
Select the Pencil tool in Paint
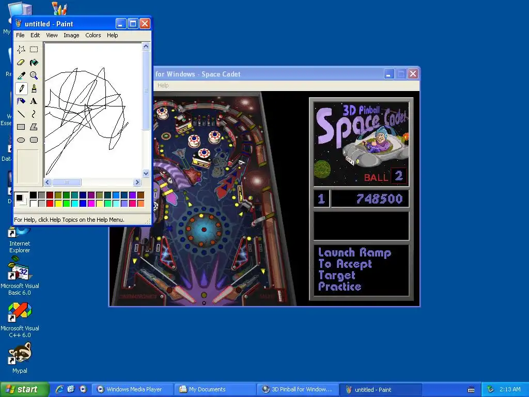tap(21, 88)
